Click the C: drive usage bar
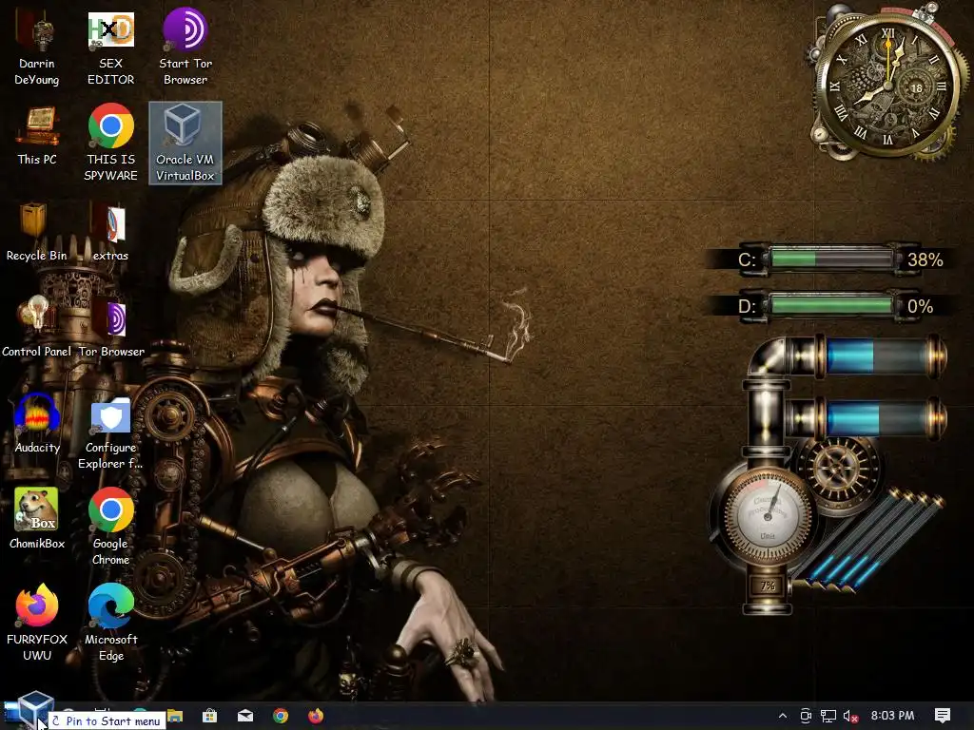974x730 pixels. click(x=829, y=259)
